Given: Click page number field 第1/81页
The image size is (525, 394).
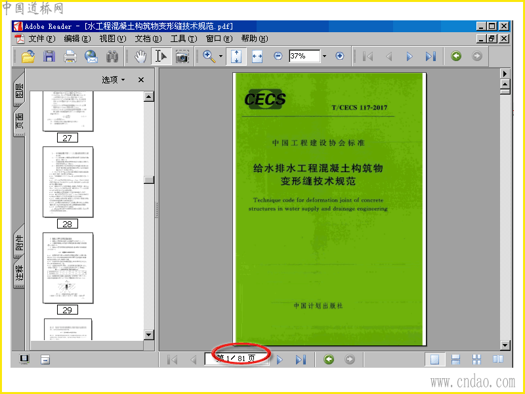Looking at the screenshot, I should pos(238,359).
